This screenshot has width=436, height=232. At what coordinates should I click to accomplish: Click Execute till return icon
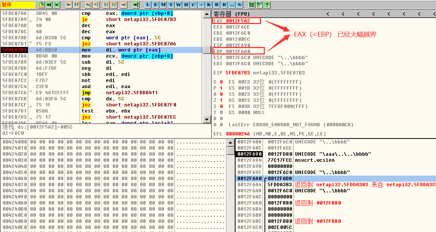pyautogui.click(x=123, y=5)
